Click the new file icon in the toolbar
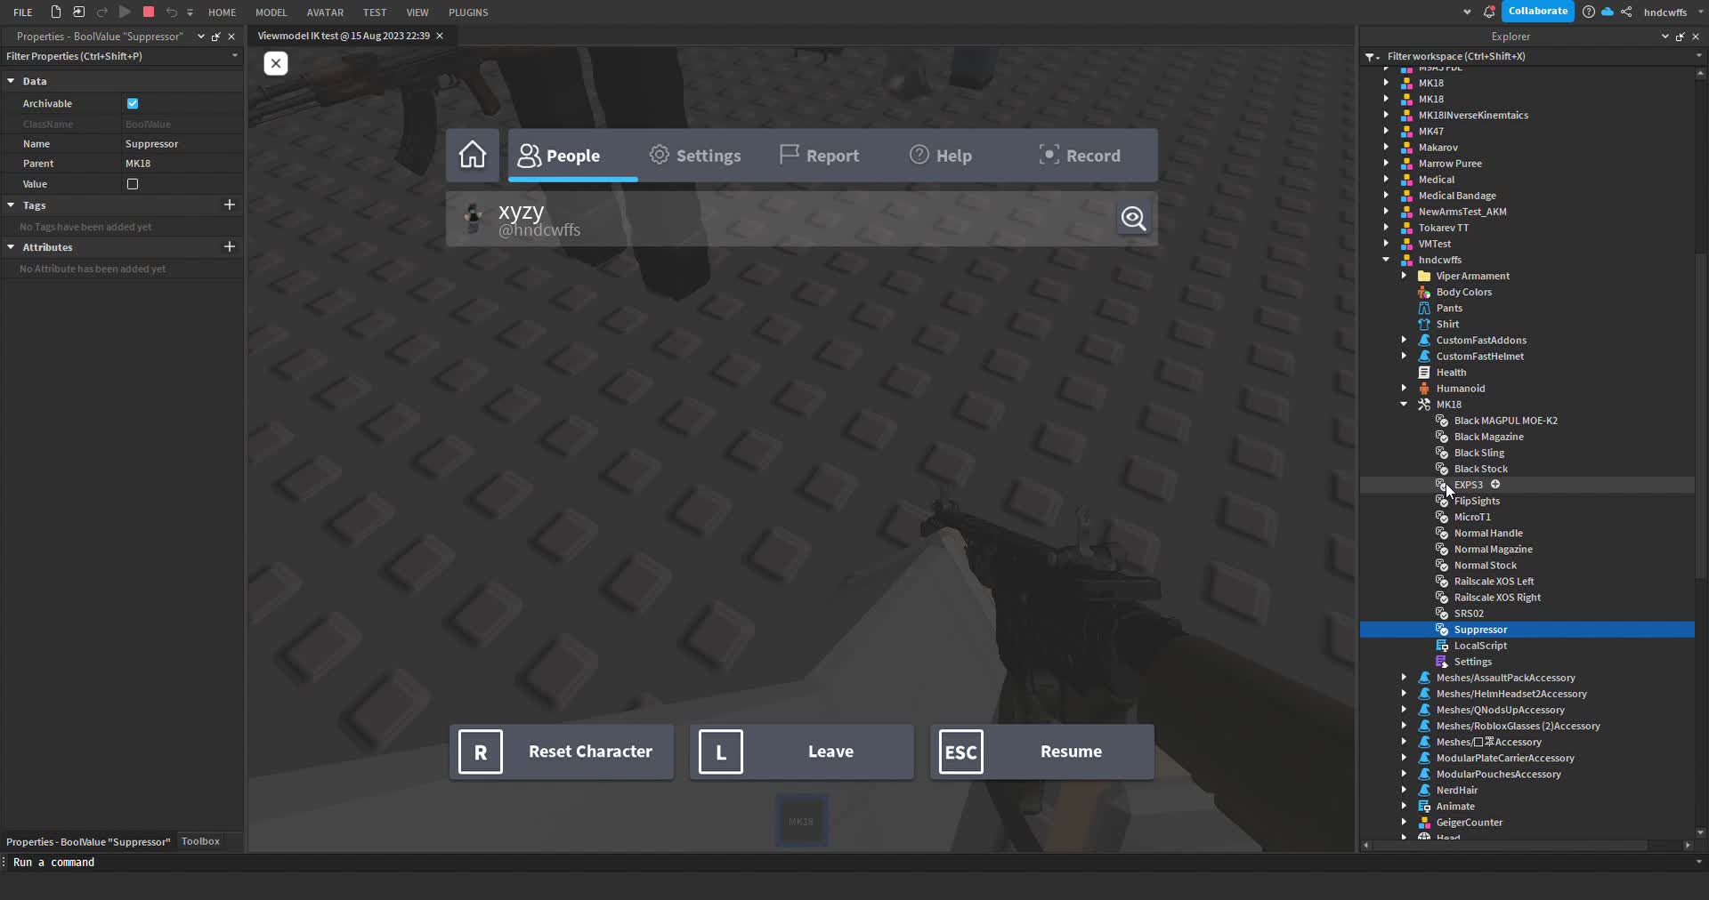This screenshot has width=1709, height=900. pos(54,12)
